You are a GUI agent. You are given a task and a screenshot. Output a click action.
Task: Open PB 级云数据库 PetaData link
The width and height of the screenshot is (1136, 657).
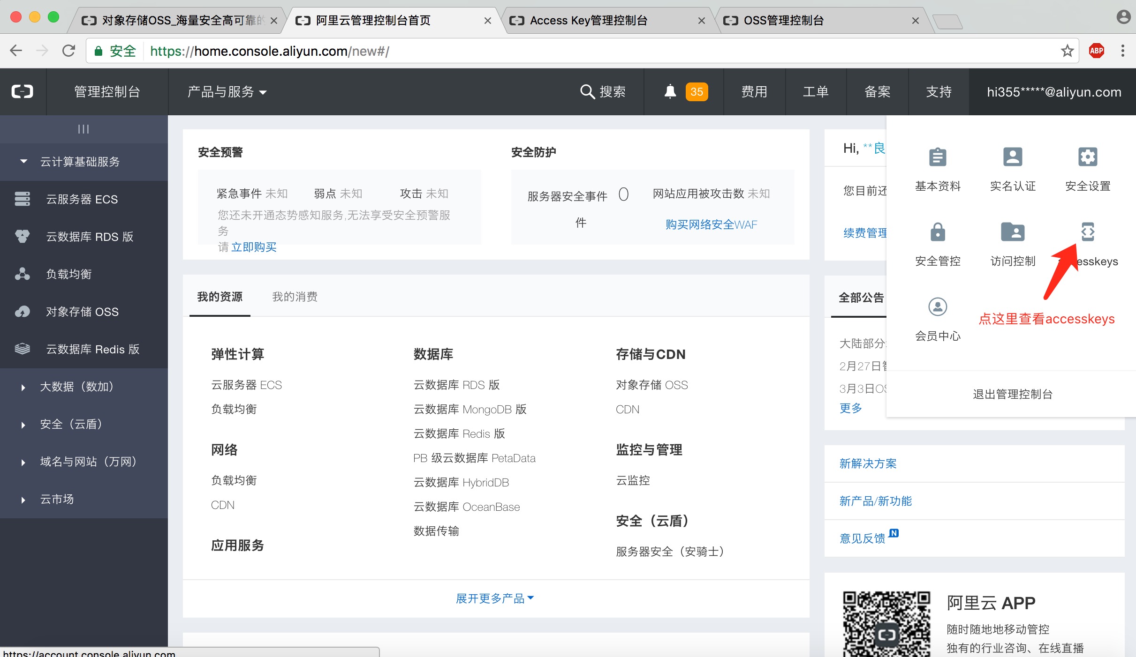click(x=474, y=458)
